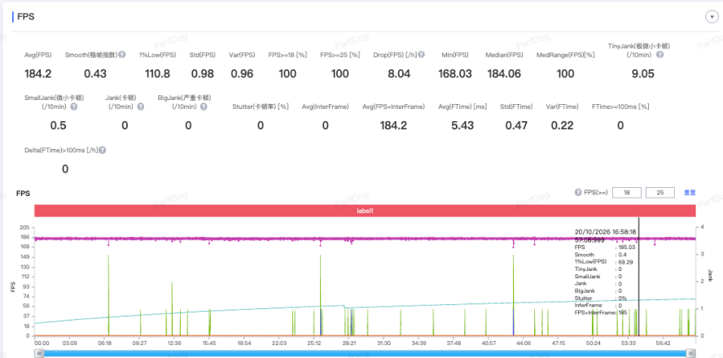723x358 pixels.
Task: Click the blue reset link beside thresholds
Action: tap(690, 193)
